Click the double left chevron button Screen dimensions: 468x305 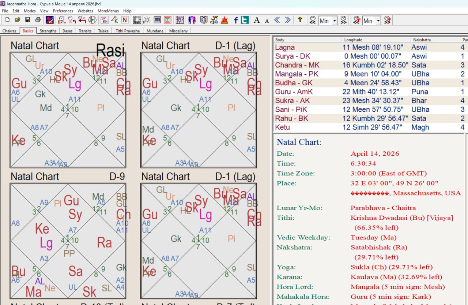(x=277, y=20)
